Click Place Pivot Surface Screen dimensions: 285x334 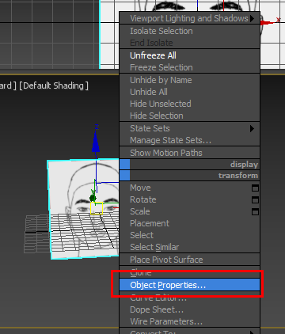pos(189,260)
